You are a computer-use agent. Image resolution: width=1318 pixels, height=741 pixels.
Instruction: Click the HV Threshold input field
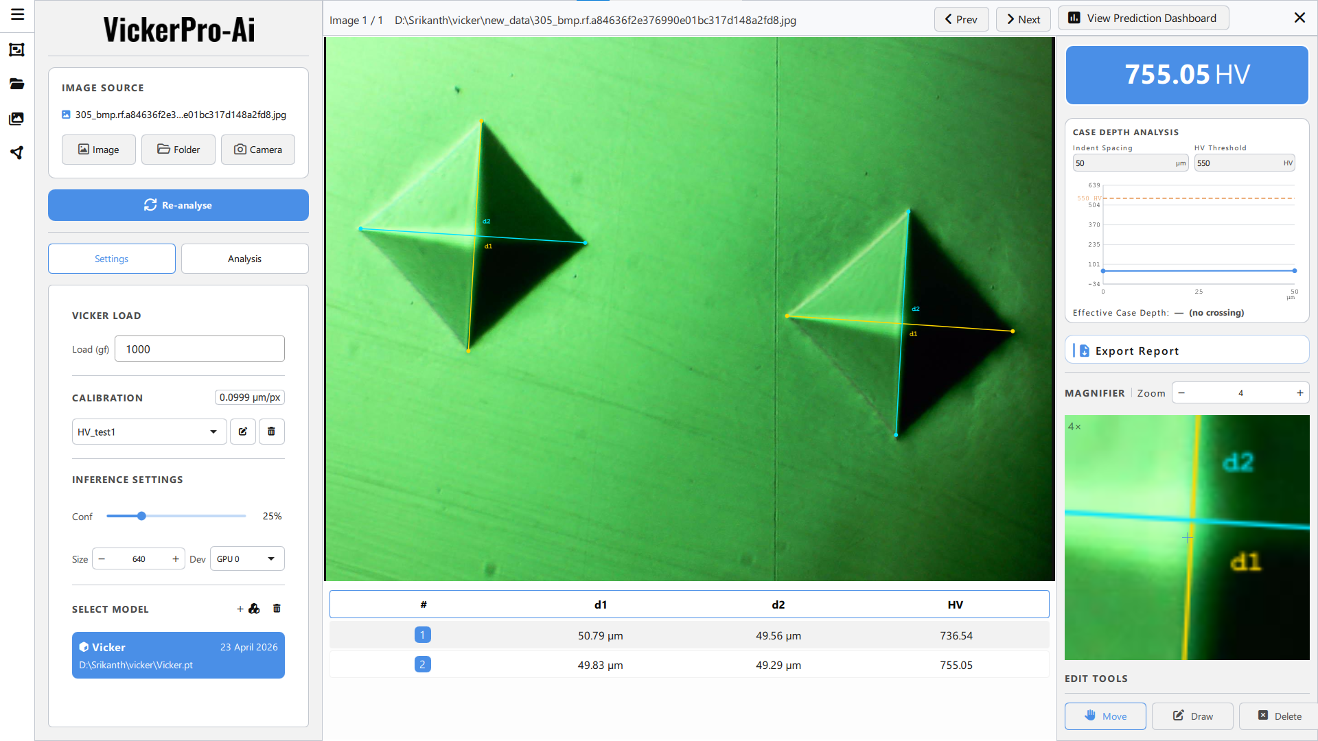point(1244,163)
